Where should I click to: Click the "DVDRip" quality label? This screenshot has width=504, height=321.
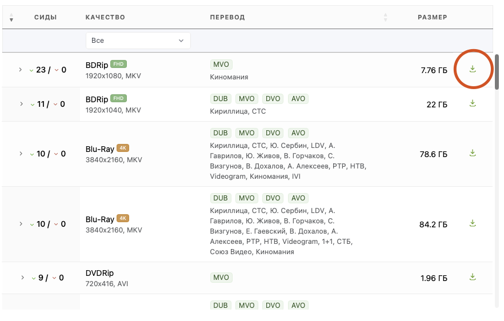99,273
